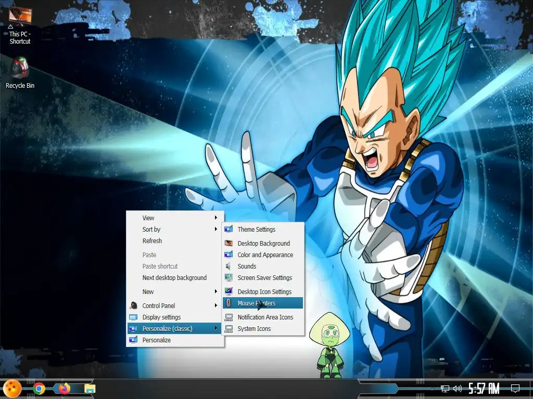Click the System Icons computer icon
533x399 pixels.
click(x=229, y=329)
